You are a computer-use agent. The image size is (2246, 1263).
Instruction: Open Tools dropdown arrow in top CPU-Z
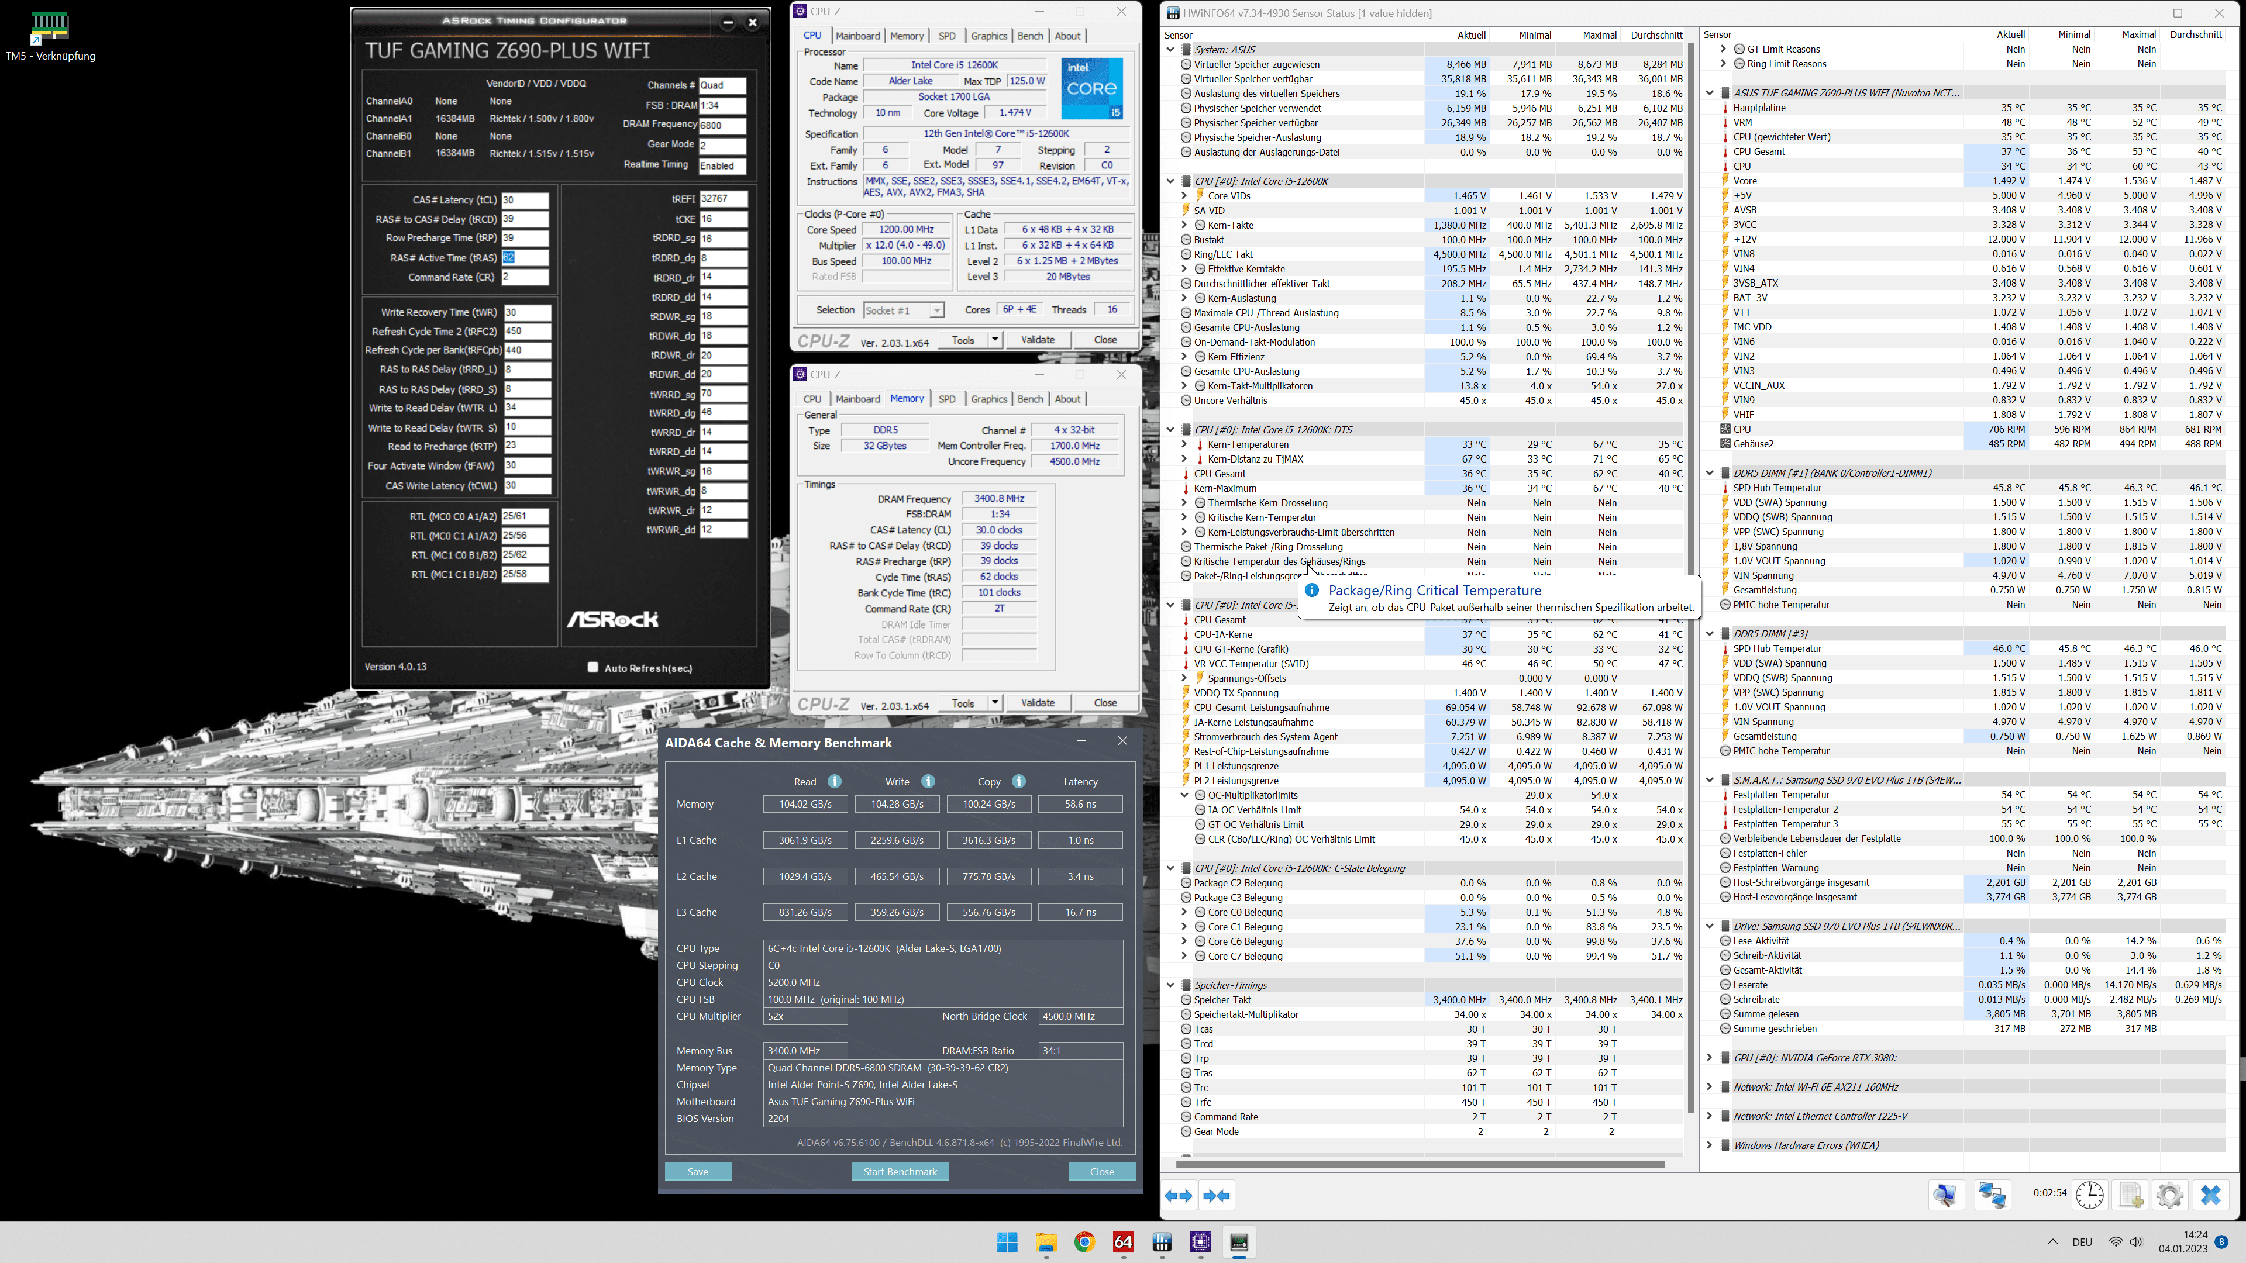point(995,340)
